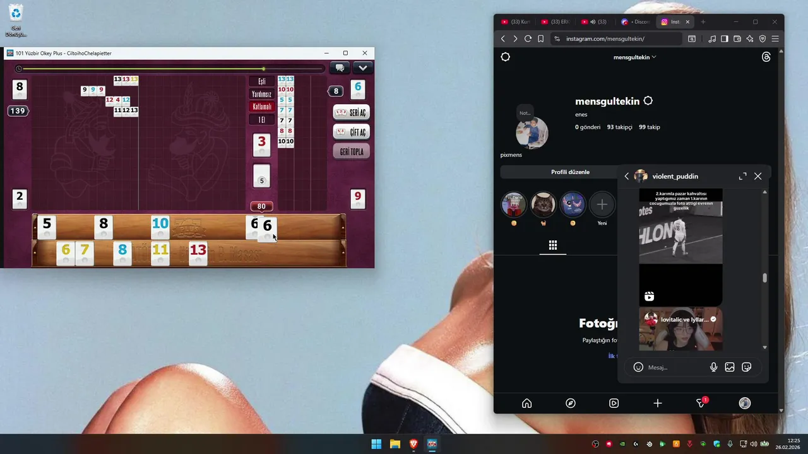Select the red 3 indicator tile
This screenshot has width=808, height=454.
tap(262, 144)
